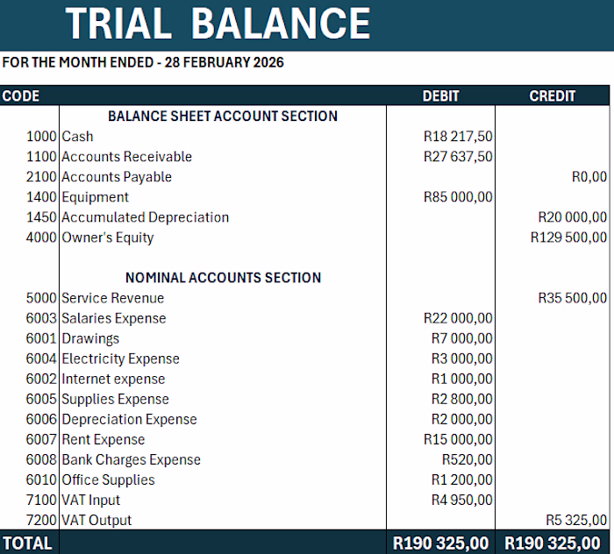Click the Accounts Receivable account name
The height and width of the screenshot is (554, 614).
tap(126, 157)
